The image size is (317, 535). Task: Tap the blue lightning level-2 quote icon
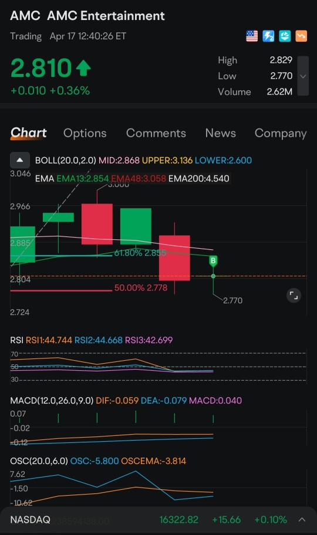[x=268, y=36]
